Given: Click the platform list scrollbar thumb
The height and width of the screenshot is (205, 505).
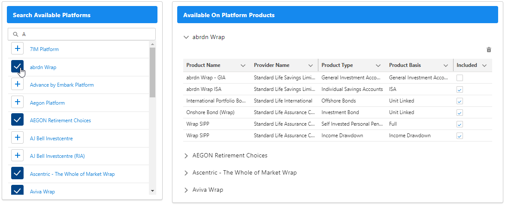Looking at the screenshot, I should [152, 72].
